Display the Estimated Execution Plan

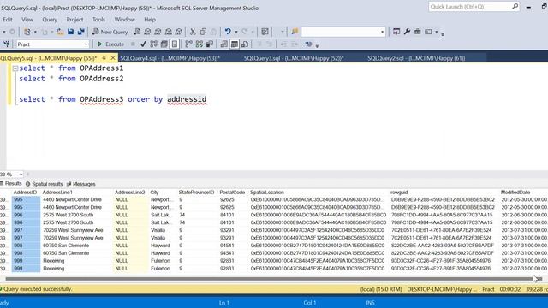pos(153,44)
